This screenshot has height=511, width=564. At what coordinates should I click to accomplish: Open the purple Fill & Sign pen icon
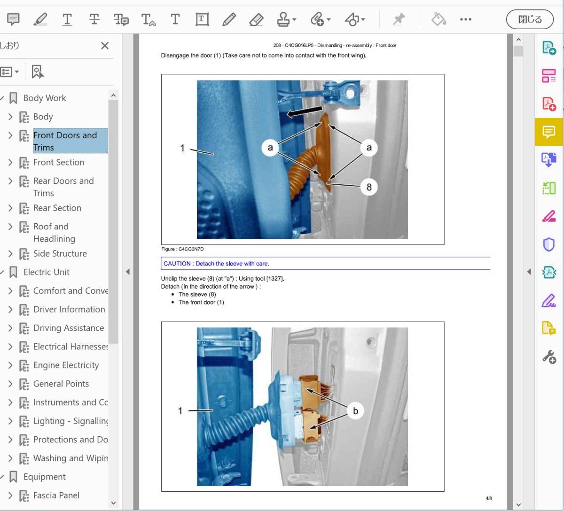point(549,300)
